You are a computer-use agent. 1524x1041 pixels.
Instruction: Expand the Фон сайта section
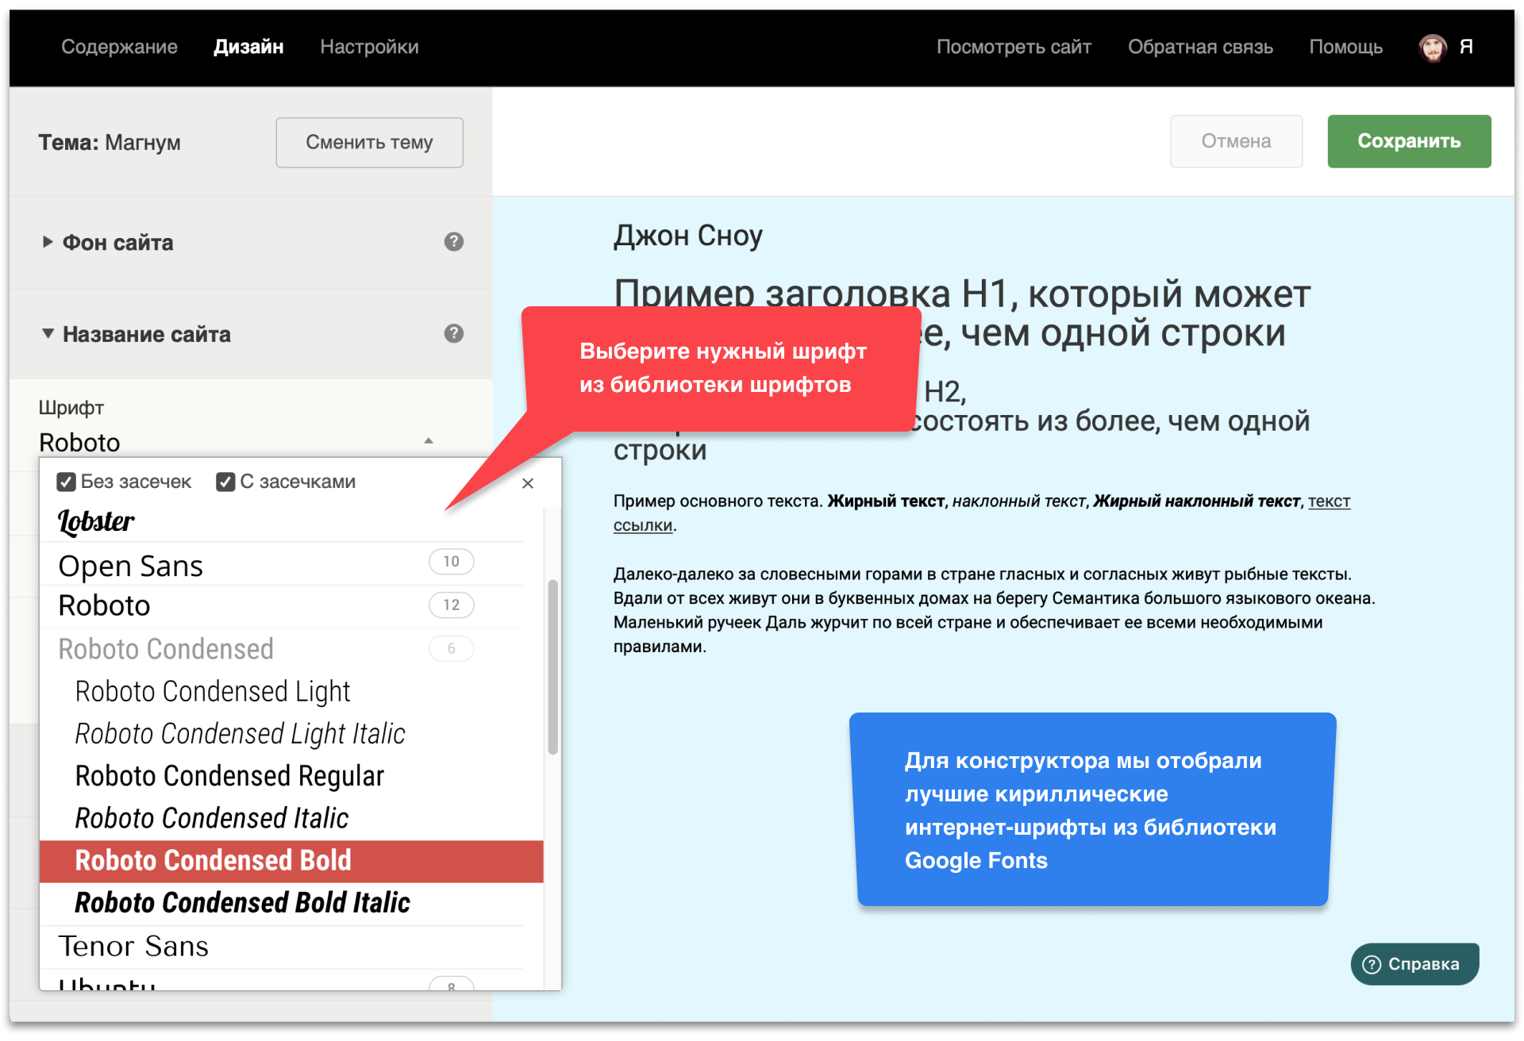pyautogui.click(x=48, y=242)
